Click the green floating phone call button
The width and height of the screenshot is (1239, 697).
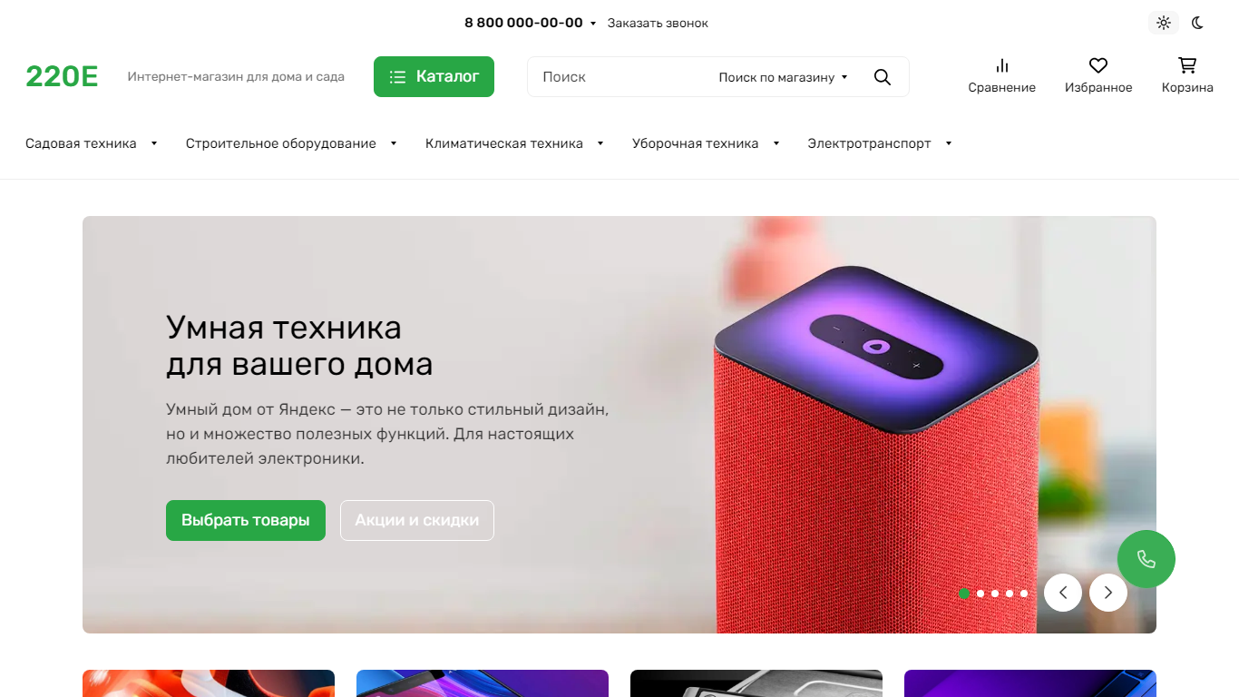pyautogui.click(x=1146, y=559)
